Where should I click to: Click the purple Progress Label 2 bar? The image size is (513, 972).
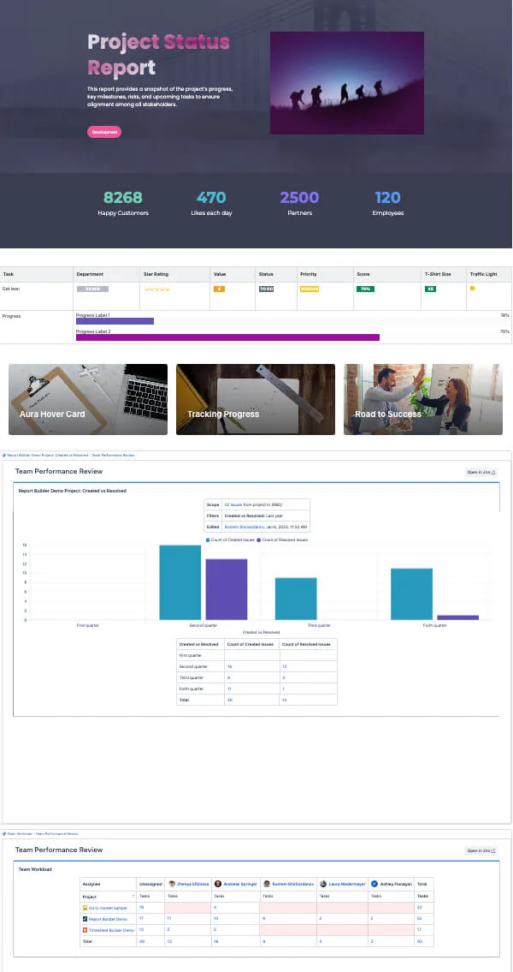coord(227,337)
